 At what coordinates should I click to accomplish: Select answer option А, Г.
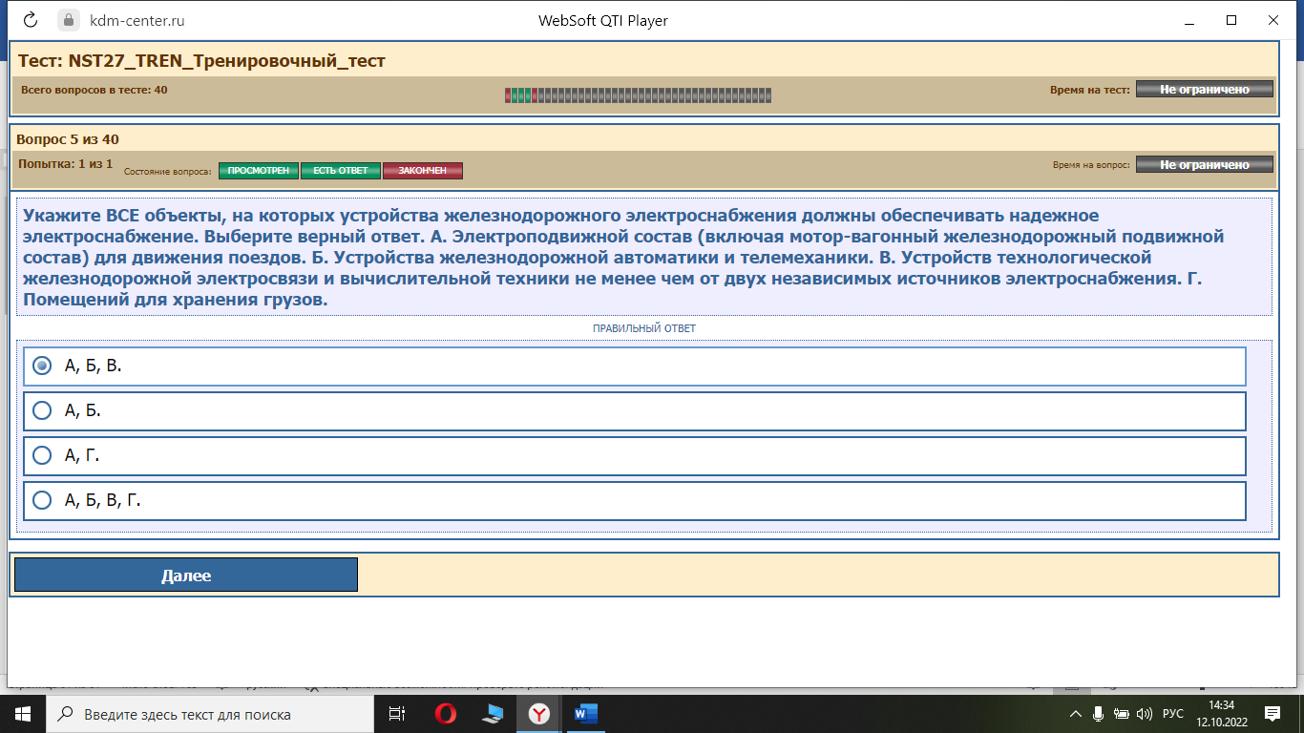[635, 456]
